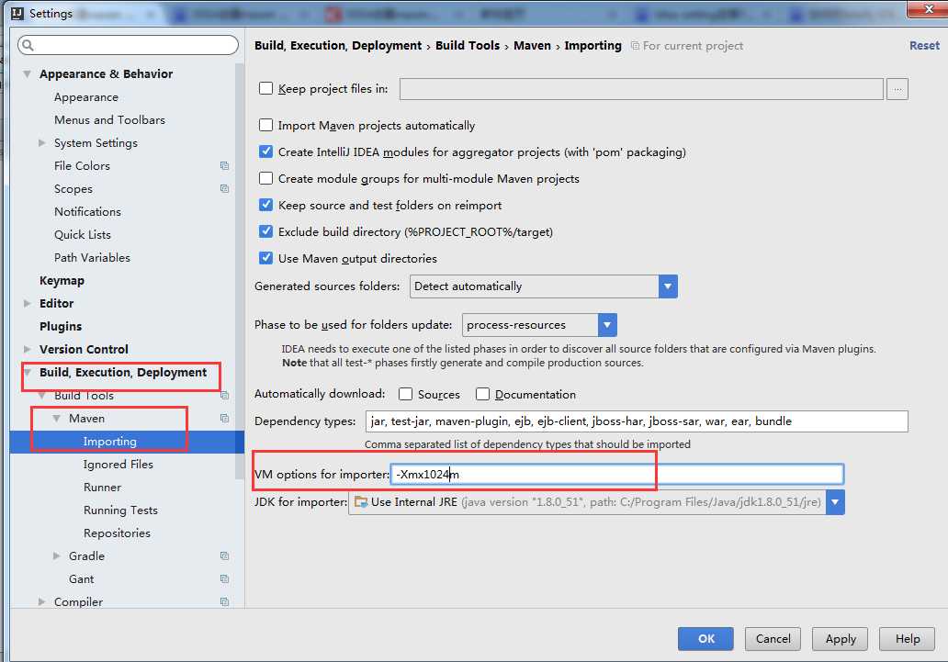Enable automatic download of Sources

coord(406,394)
